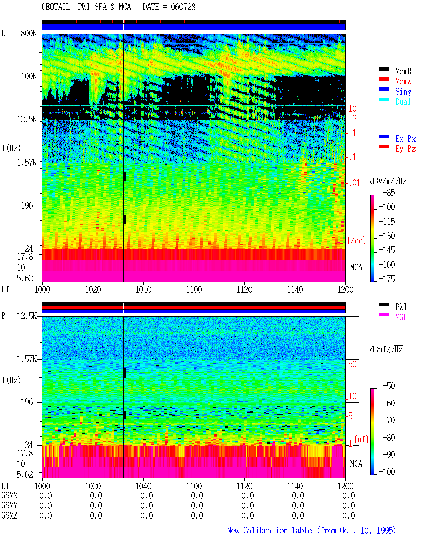Click the GSMY row label
This screenshot has height=536, width=431.
[x=9, y=506]
